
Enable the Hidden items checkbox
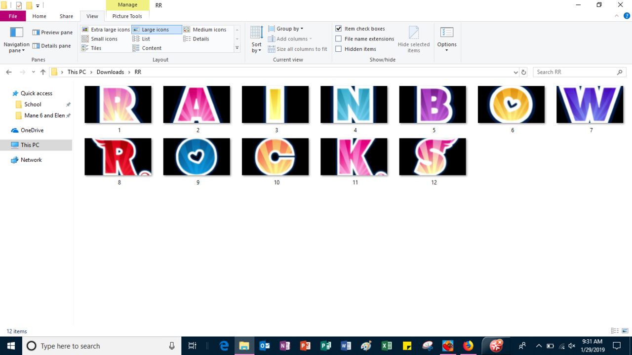tap(339, 49)
